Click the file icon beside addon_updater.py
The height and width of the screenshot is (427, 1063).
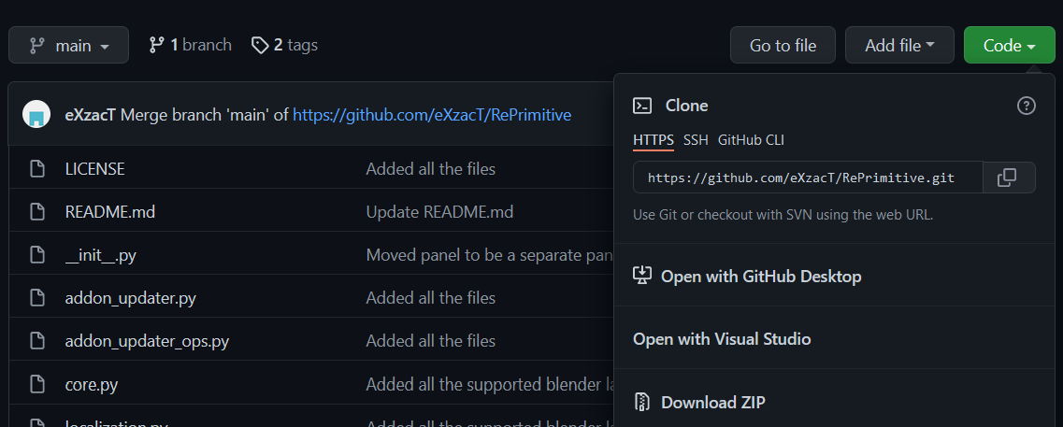pos(37,298)
